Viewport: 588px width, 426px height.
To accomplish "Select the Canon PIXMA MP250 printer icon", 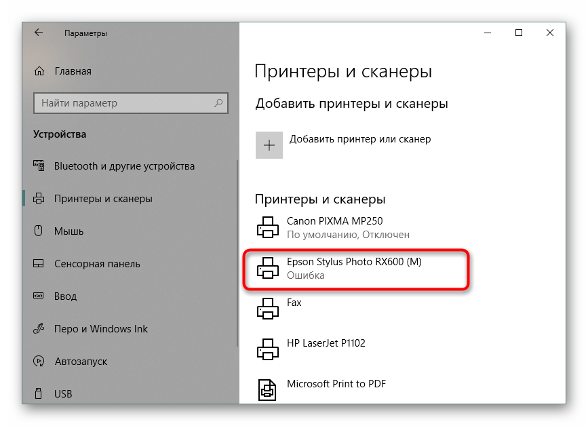I will point(268,227).
